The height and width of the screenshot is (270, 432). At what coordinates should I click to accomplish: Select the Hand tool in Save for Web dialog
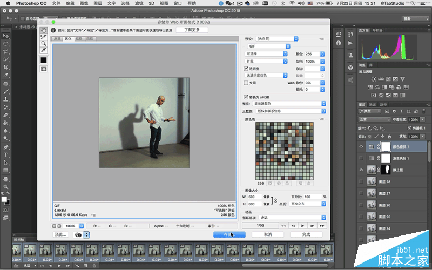click(44, 30)
